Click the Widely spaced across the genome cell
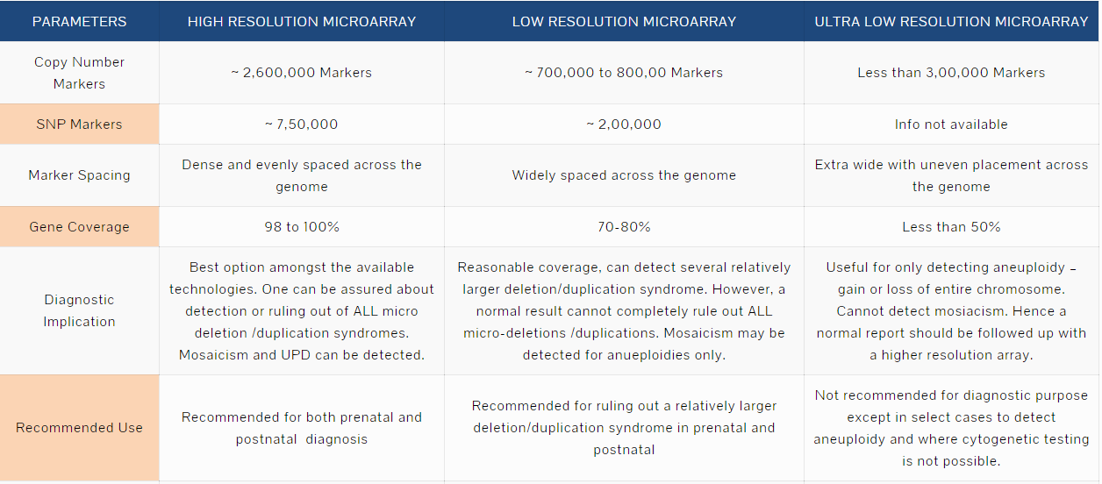 coord(624,175)
